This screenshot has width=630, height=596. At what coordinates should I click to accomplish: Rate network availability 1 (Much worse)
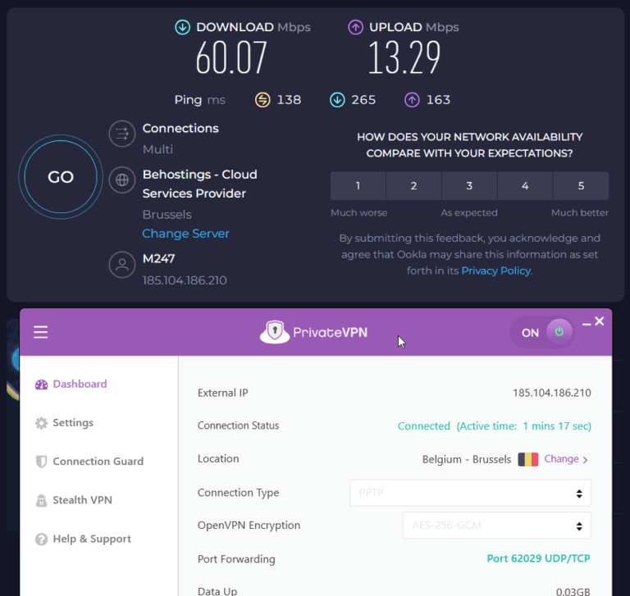[358, 186]
